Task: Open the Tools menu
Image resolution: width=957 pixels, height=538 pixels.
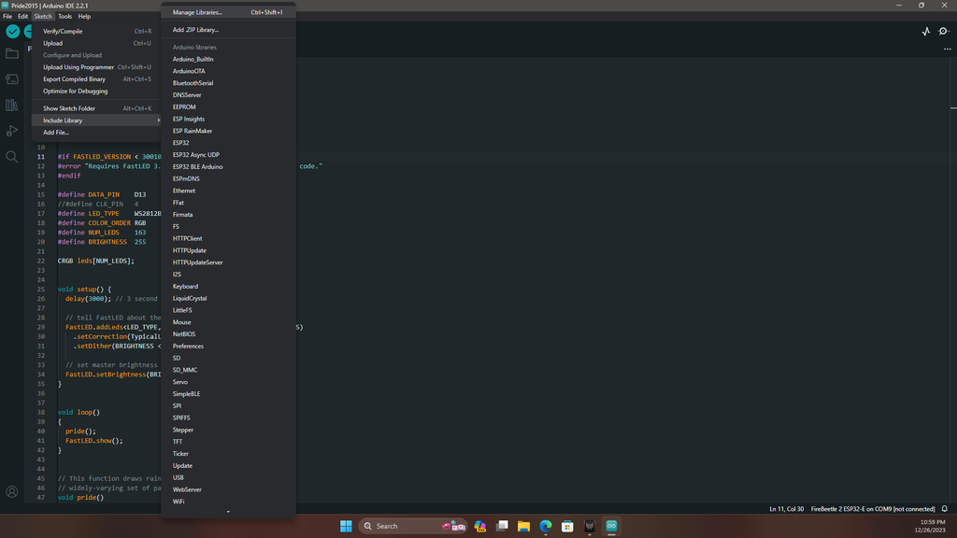Action: point(64,17)
